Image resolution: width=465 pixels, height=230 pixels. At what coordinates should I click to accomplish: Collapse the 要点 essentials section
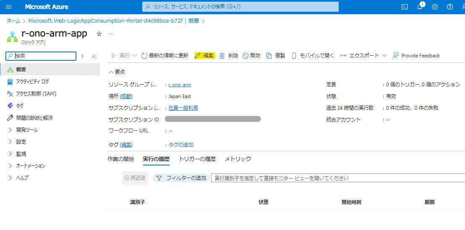(117, 72)
